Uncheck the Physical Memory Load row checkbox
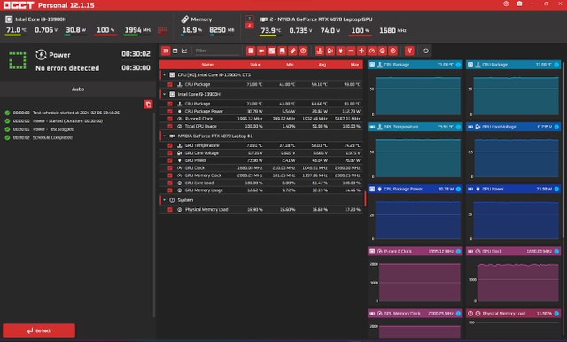 tap(170, 210)
